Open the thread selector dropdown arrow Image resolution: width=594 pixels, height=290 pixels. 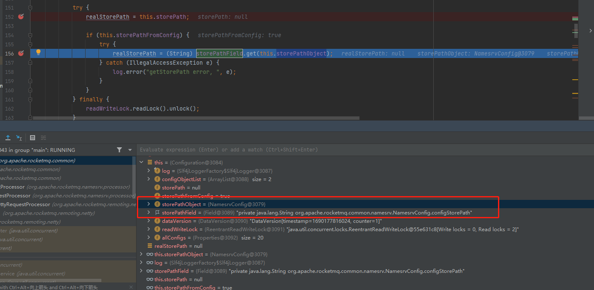130,150
